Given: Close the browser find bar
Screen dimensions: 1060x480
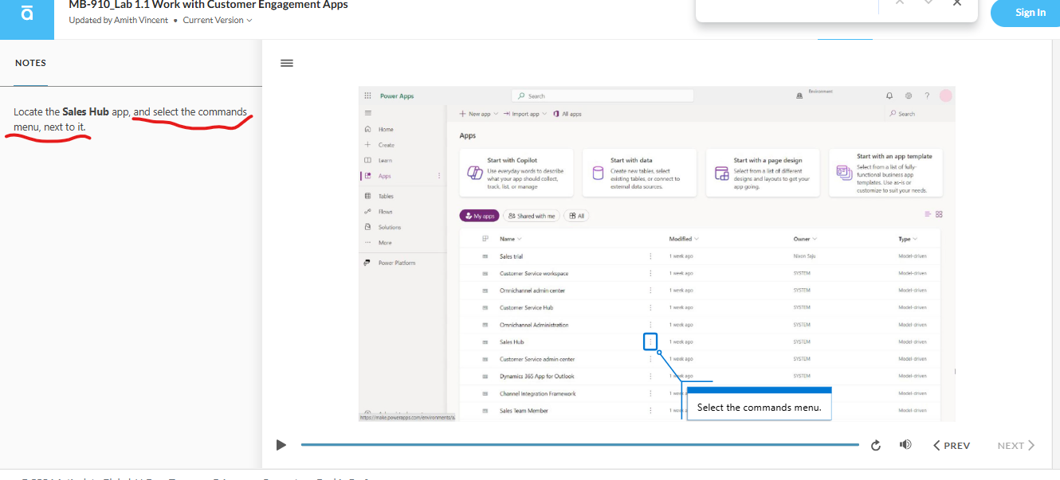Looking at the screenshot, I should click(957, 3).
